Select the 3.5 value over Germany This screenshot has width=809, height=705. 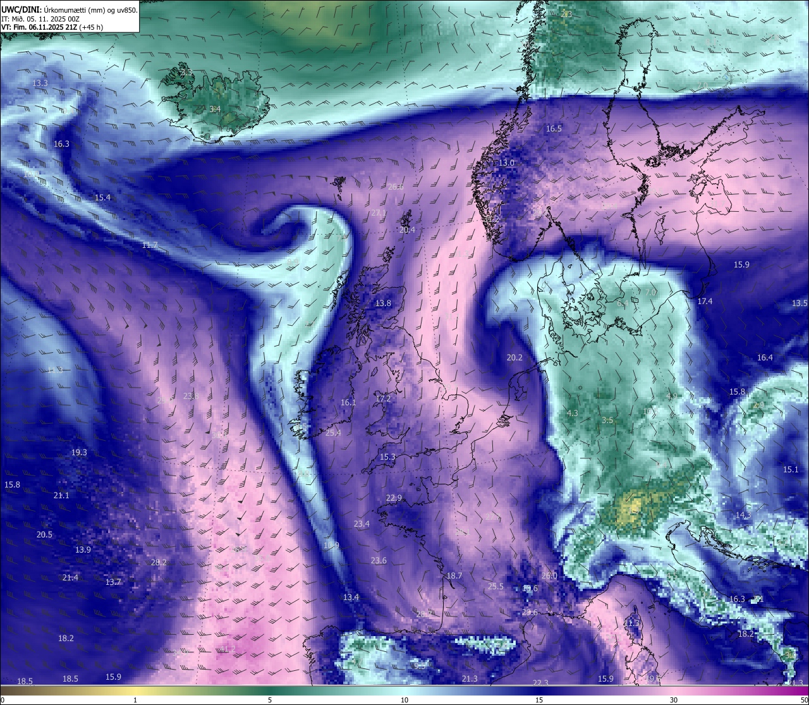click(x=607, y=420)
